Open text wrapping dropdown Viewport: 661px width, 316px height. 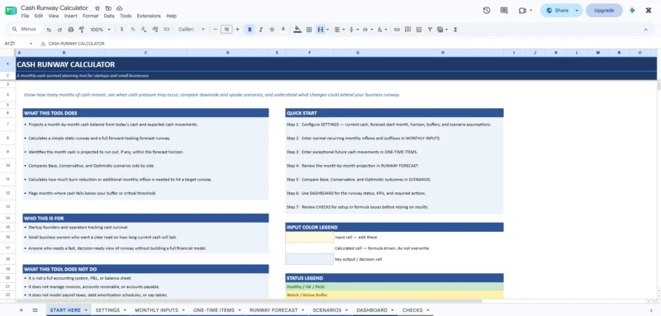[x=368, y=30]
